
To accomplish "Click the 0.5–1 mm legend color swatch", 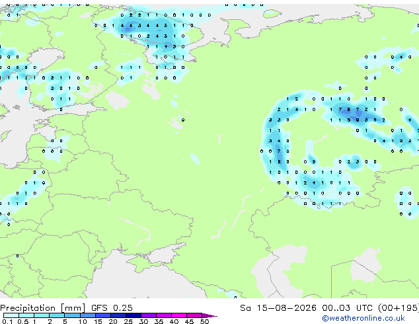I will click(x=26, y=315).
